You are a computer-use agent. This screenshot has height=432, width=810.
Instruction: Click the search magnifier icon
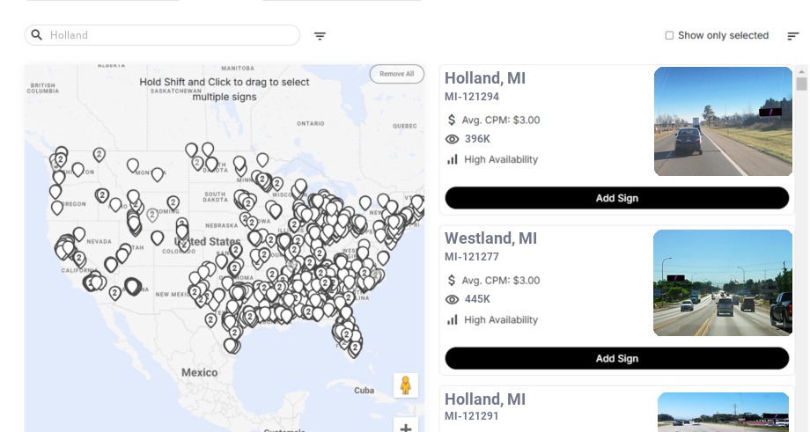[x=37, y=35]
